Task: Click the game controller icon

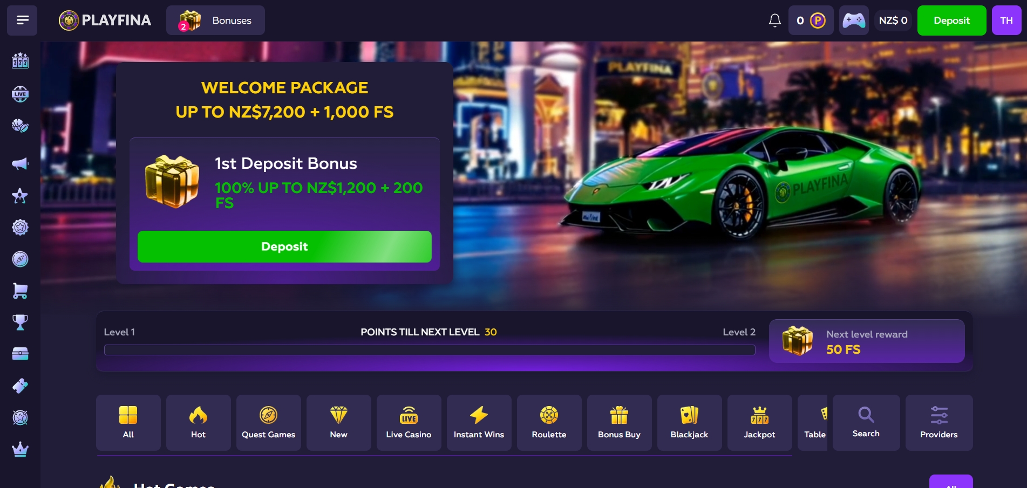Action: [x=854, y=20]
